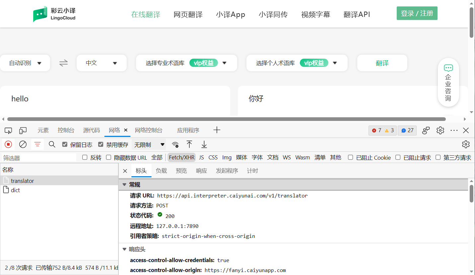Viewport: 475px width, 275px height.
Task: Open the 预览 request tab
Action: [x=181, y=171]
